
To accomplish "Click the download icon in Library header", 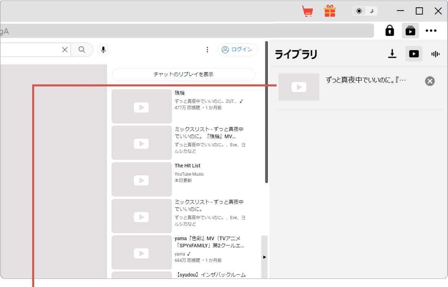I will (392, 53).
